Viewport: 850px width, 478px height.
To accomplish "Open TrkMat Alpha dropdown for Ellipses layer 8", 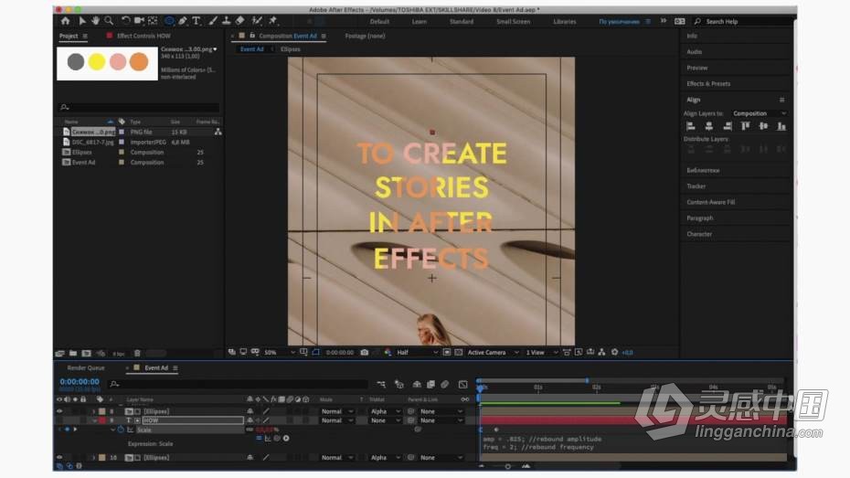I will coord(385,412).
